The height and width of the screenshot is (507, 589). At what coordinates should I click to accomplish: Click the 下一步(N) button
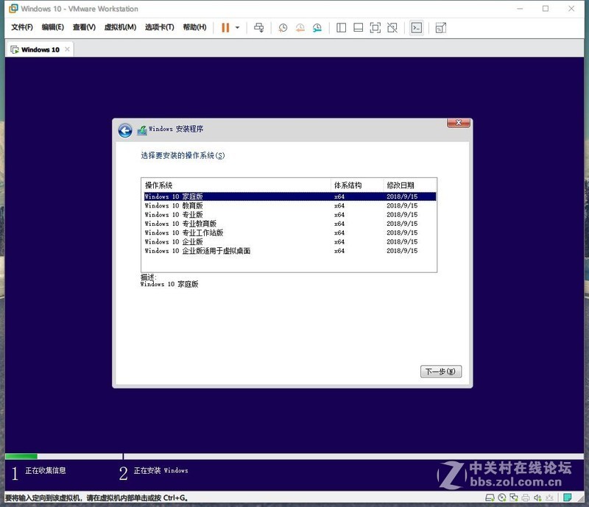point(440,371)
